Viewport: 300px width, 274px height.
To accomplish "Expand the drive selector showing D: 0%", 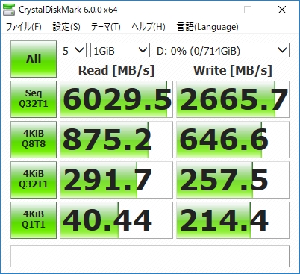I will tap(222, 50).
